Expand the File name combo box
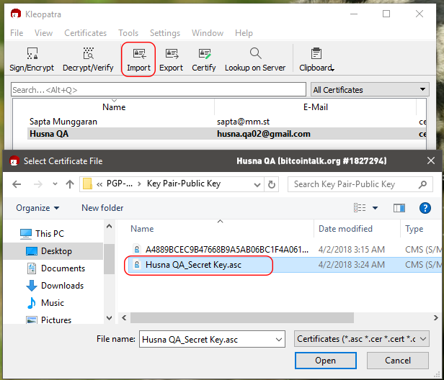The height and width of the screenshot is (380, 444). tap(279, 339)
